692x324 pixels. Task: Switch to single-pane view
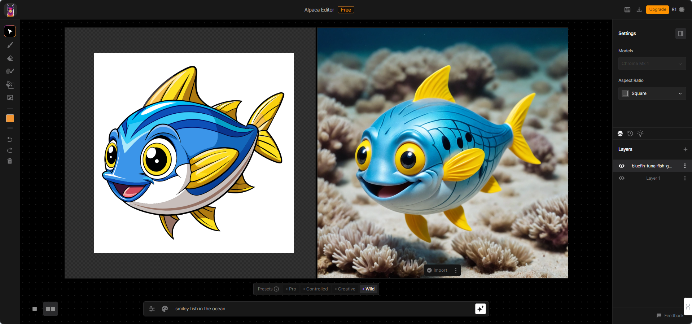(x=35, y=309)
